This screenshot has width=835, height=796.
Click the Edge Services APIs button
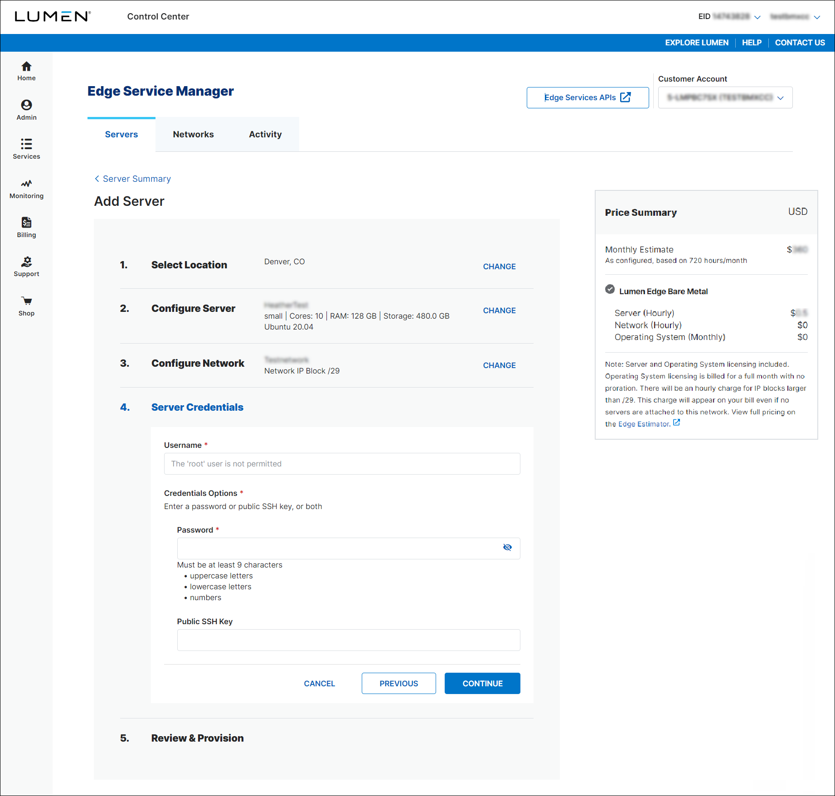click(x=587, y=97)
